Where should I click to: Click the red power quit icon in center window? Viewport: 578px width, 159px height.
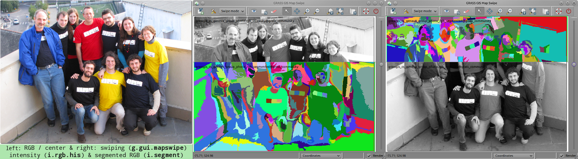coord(376,11)
